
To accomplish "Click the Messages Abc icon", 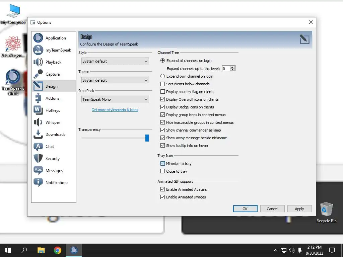I will point(38,170).
